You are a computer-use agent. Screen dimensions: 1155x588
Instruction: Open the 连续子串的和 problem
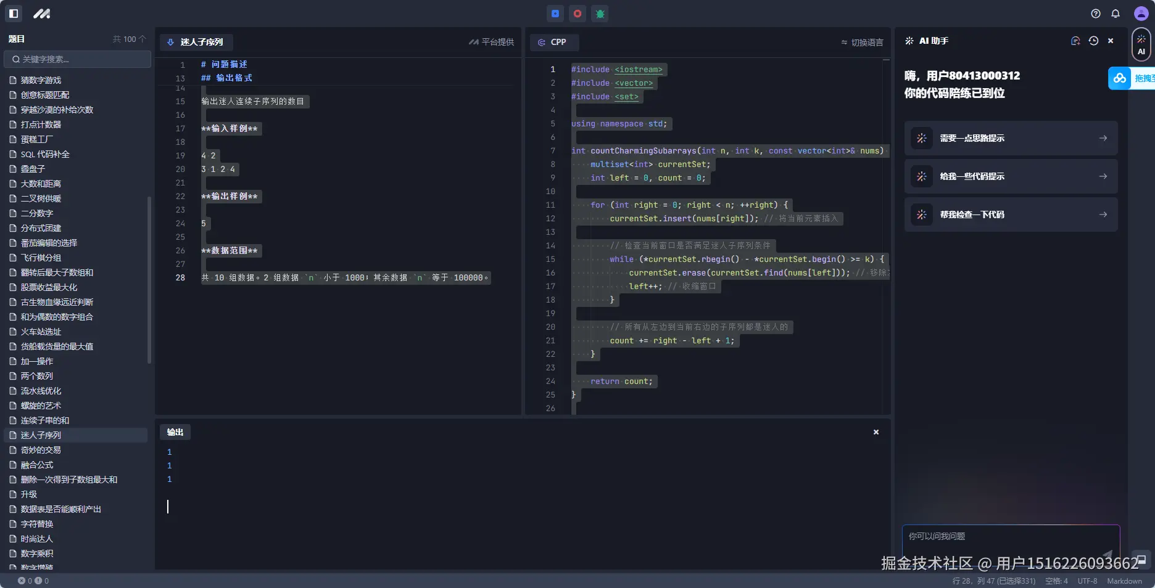tap(76, 420)
